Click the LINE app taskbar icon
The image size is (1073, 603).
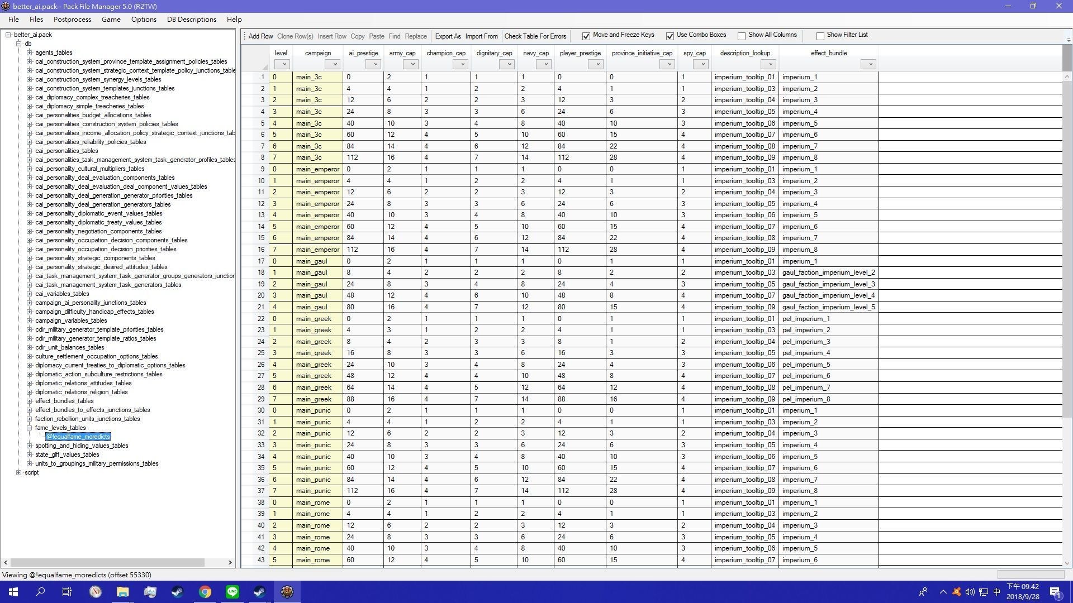point(232,592)
